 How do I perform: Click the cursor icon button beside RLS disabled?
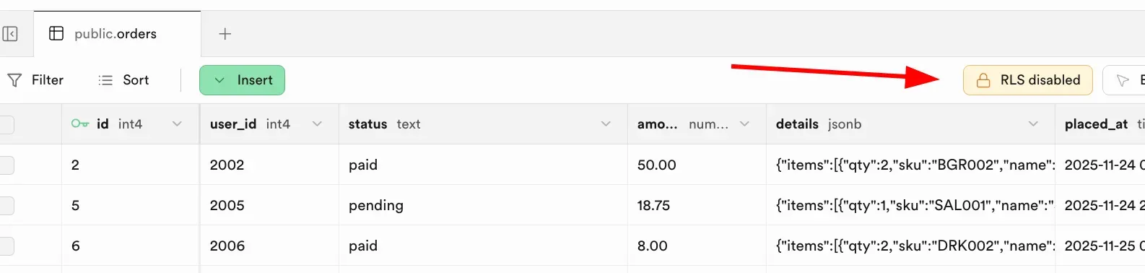[x=1123, y=80]
